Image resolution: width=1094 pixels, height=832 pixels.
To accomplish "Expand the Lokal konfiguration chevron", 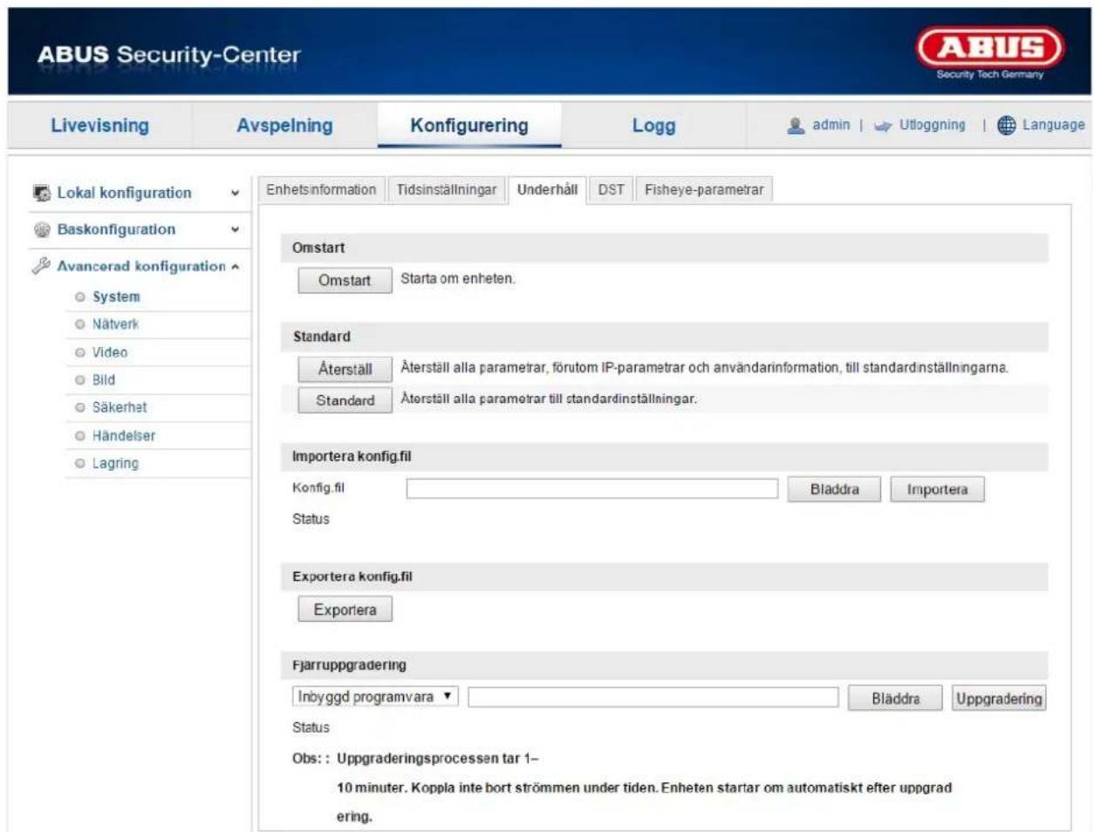I will tap(235, 194).
